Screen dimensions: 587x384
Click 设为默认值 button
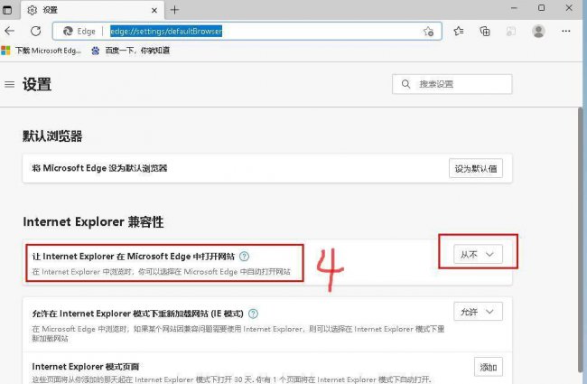point(476,169)
